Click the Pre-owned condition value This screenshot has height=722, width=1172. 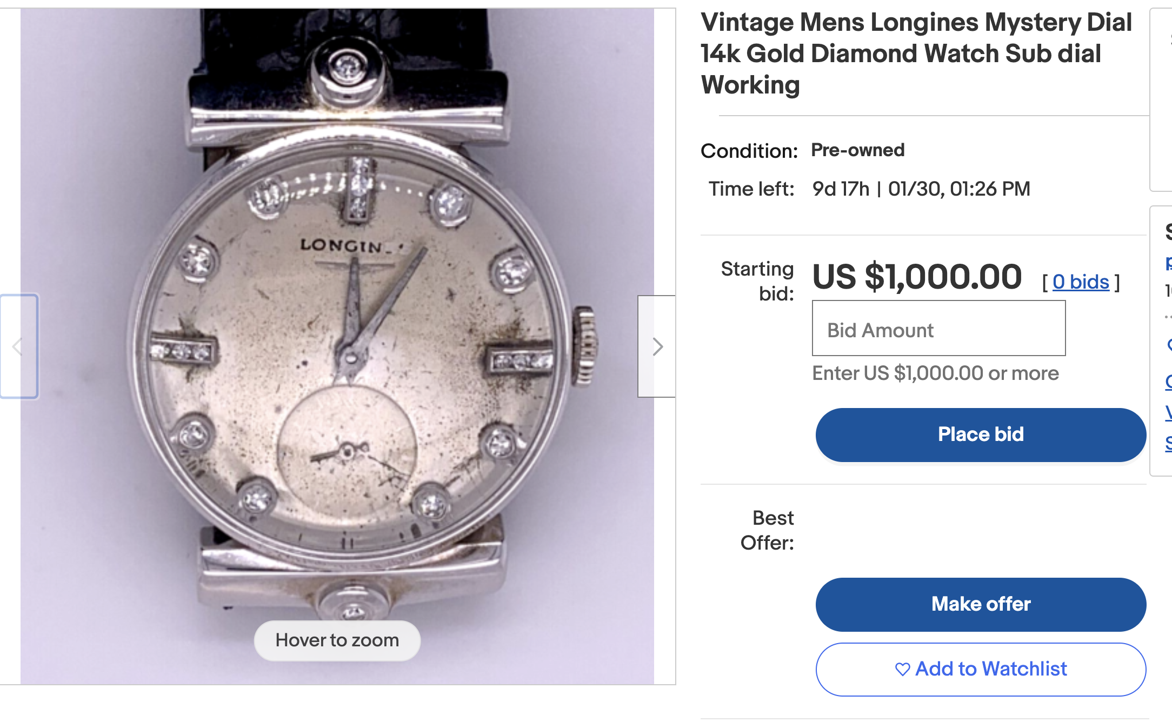coord(857,150)
